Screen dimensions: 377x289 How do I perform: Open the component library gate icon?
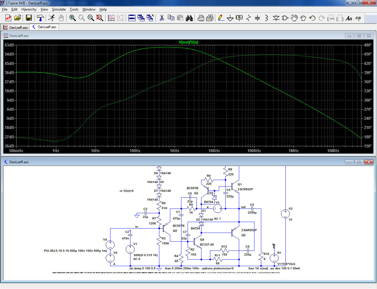(x=285, y=18)
